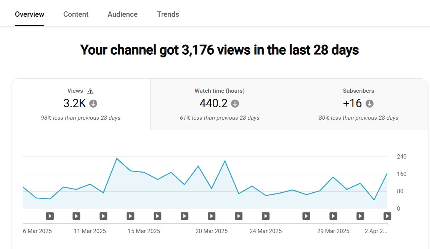The image size is (430, 249).
Task: Click the highest peak of the views line
Action: 117,159
